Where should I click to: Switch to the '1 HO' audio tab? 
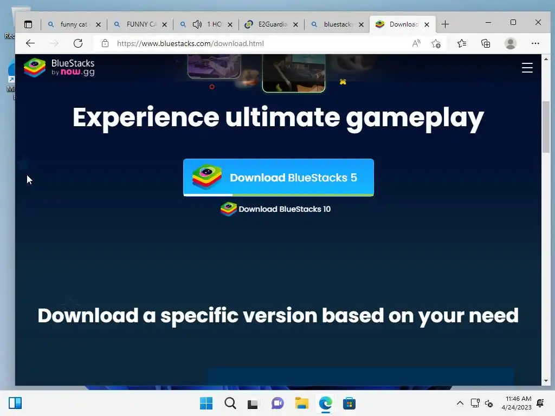click(x=206, y=24)
